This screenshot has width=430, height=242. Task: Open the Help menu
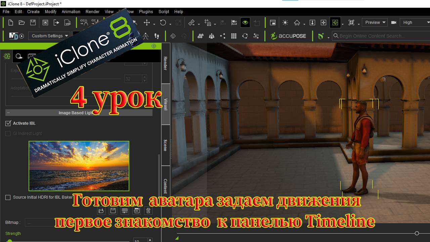[179, 11]
